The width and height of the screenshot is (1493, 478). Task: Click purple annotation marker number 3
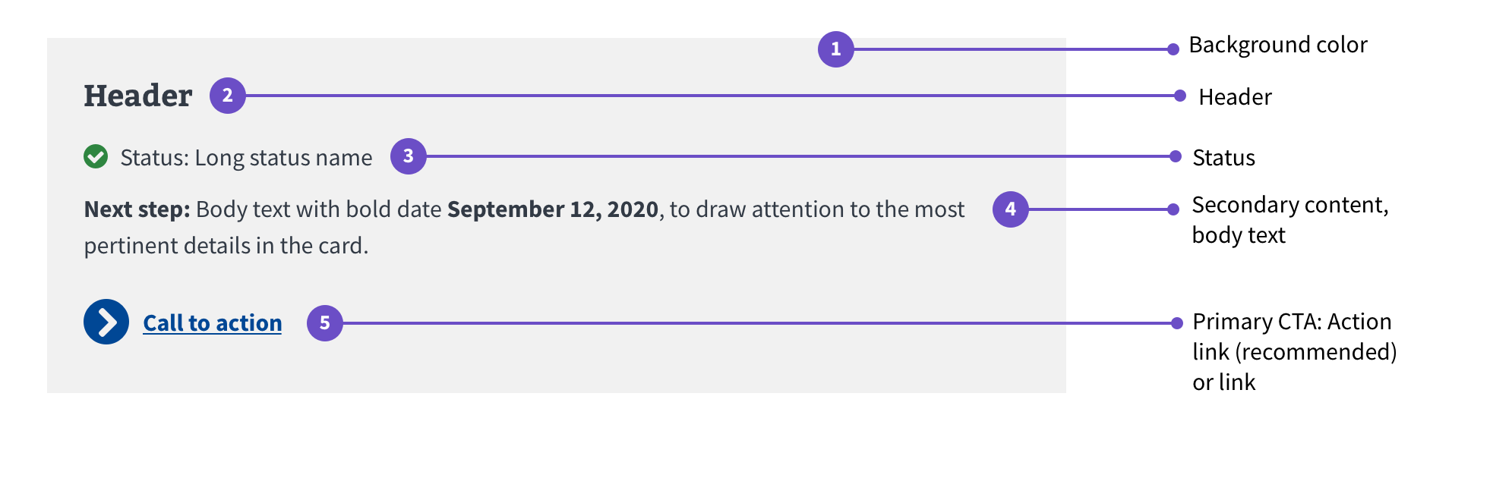409,156
